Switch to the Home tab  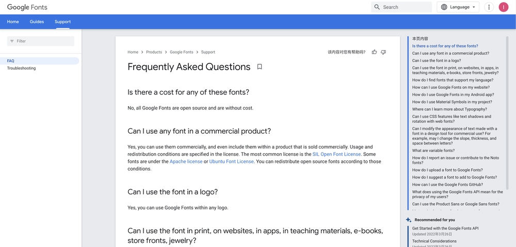(13, 22)
